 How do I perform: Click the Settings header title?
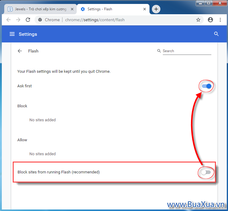coord(28,34)
